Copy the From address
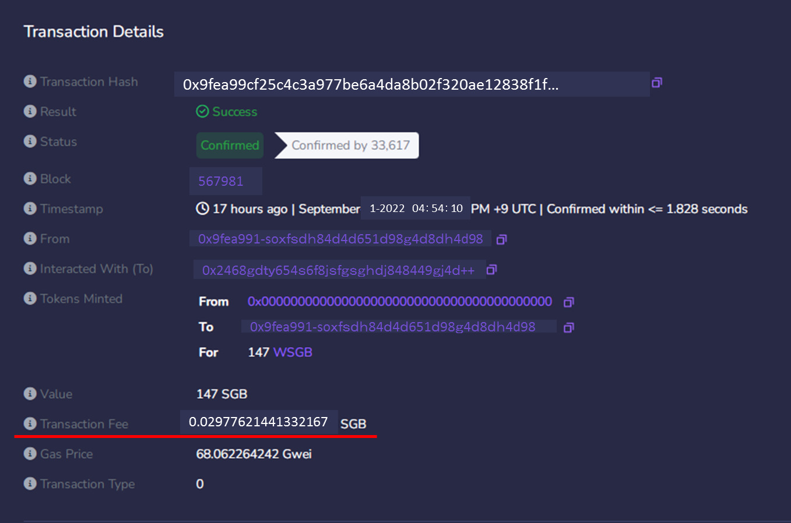 (x=501, y=239)
